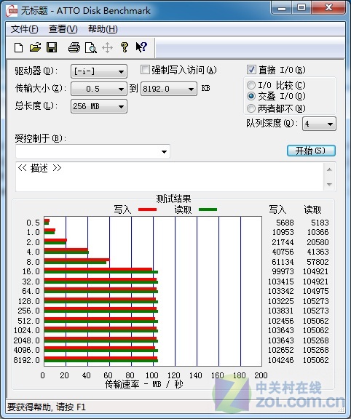
Task: Click the Print toolbar icon
Action: click(x=74, y=47)
